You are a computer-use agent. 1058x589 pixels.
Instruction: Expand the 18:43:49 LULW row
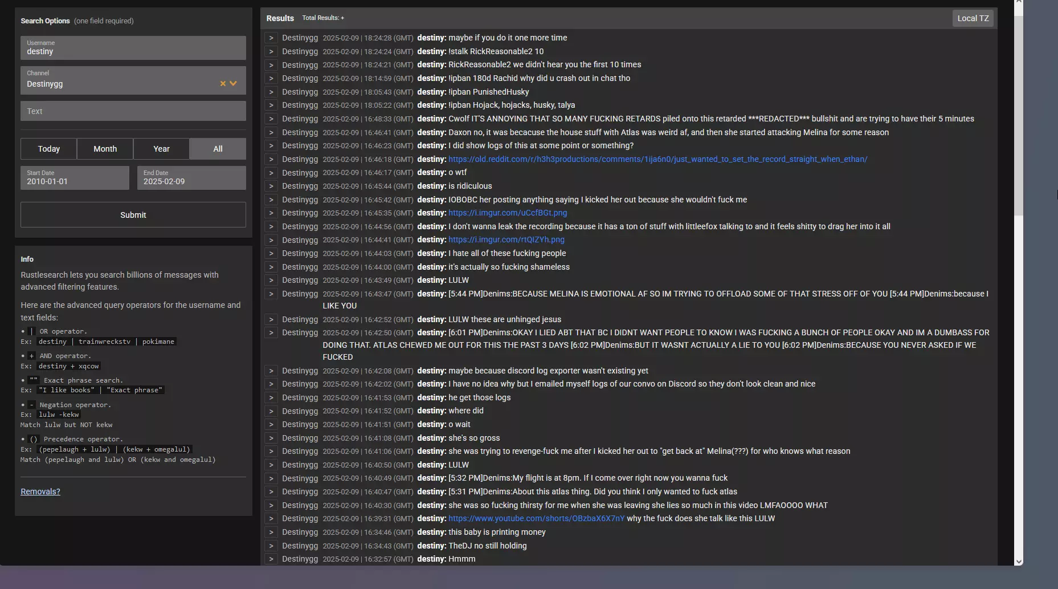[271, 280]
